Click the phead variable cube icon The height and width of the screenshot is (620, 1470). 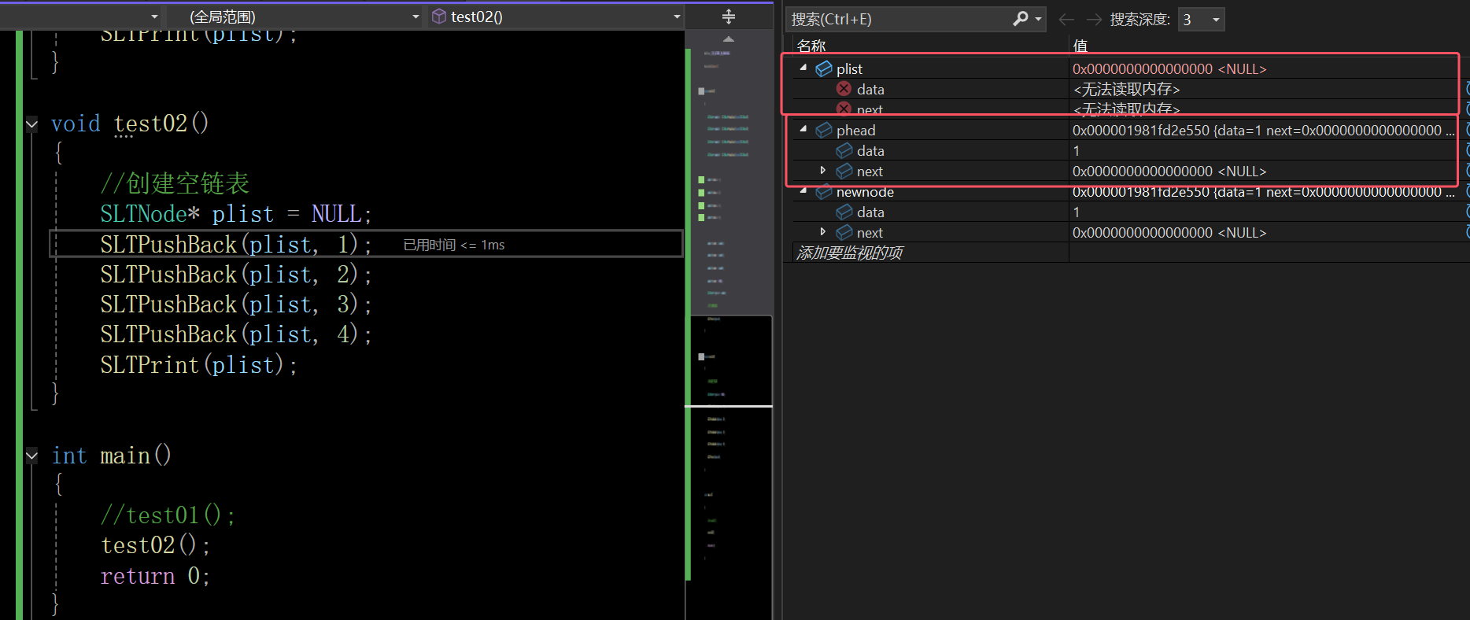coord(824,130)
